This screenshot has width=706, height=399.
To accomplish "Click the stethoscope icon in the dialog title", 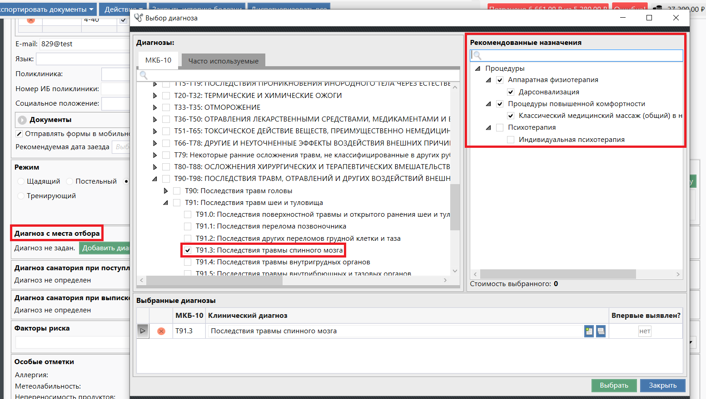I will (138, 18).
